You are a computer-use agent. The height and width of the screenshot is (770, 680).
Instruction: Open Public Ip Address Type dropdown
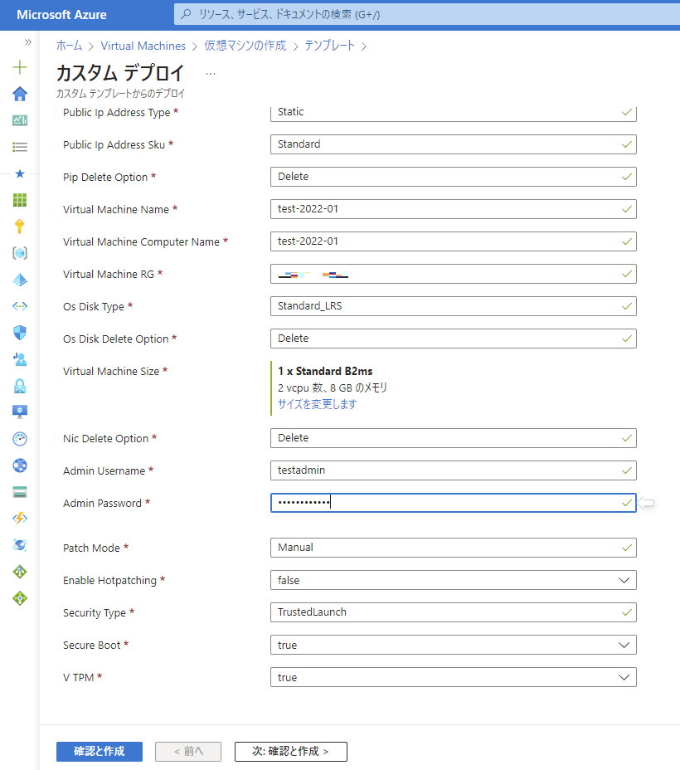click(454, 112)
